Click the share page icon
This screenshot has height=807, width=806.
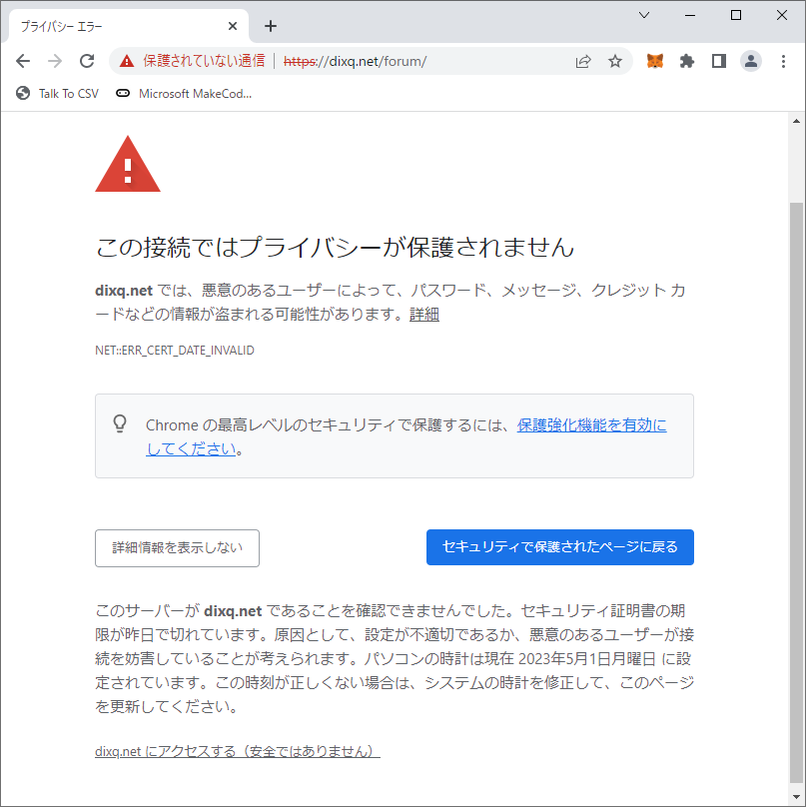point(583,61)
